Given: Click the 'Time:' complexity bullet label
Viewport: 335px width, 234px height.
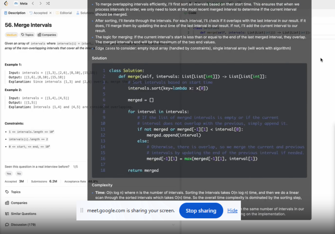Looking at the screenshot, I should click(x=100, y=193).
